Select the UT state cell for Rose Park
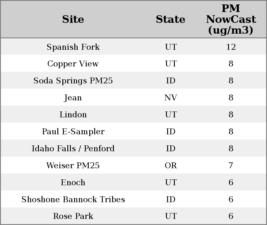 171,216
